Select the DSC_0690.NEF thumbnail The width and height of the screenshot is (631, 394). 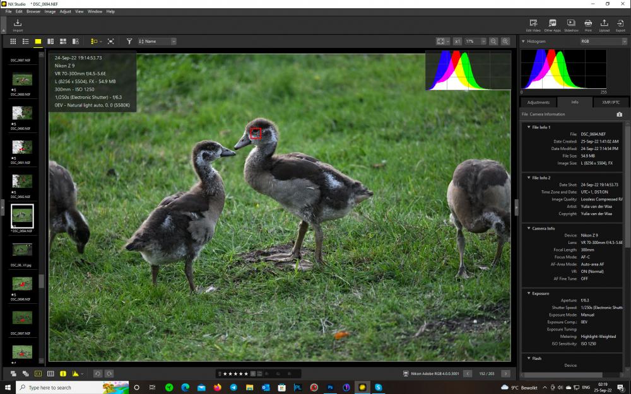[x=22, y=113]
